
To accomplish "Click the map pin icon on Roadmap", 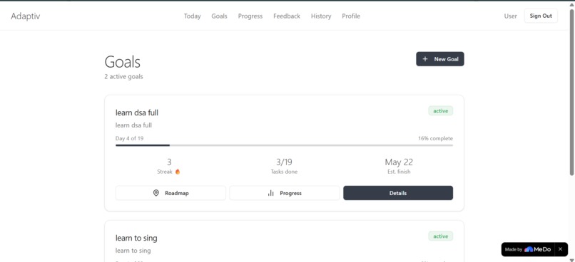I will click(x=156, y=193).
